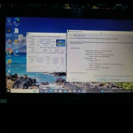Launch Microsoft Edge from the desktop
Image resolution: width=133 pixels, height=133 pixels.
(17, 22)
